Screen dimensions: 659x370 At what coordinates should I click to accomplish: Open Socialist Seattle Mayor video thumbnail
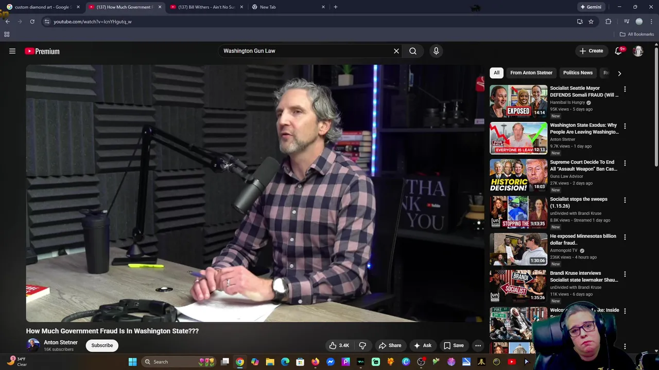[518, 101]
